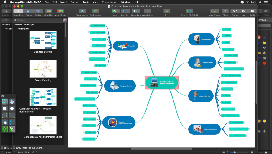Viewport: 272px width, 154px height.
Task: Pick the green mind map structure tool
Action: point(5,129)
